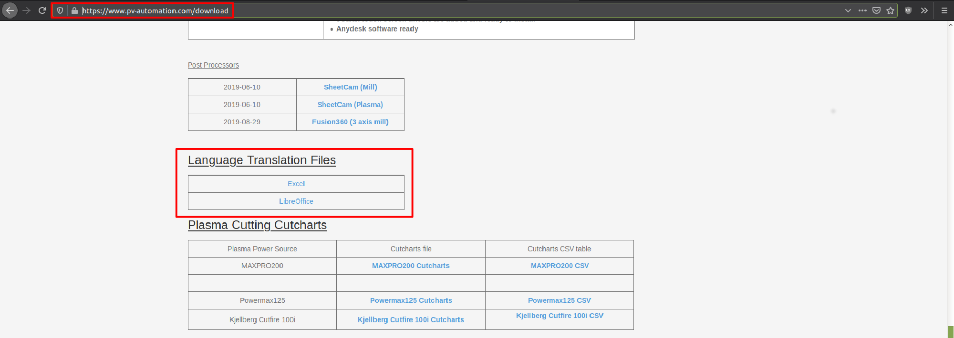Click the padlock site security icon
This screenshot has height=338, width=954.
click(x=74, y=10)
